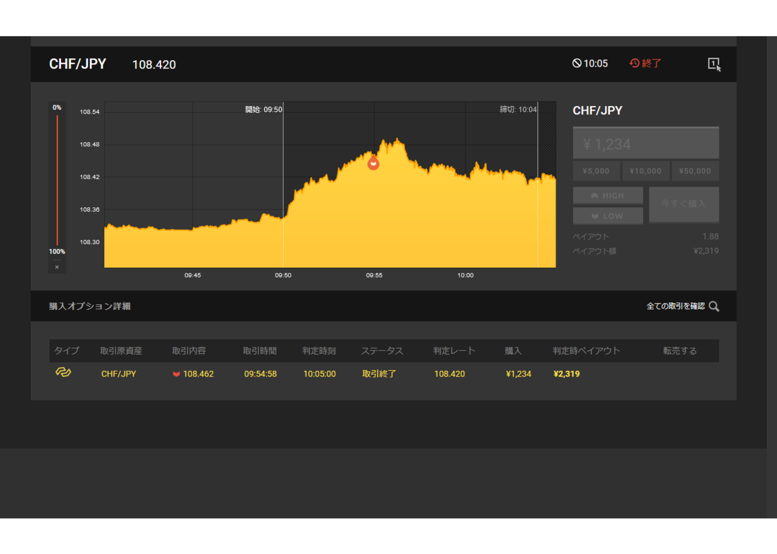777x554 pixels.
Task: Click the red LOW marker on the chart
Action: click(x=373, y=163)
